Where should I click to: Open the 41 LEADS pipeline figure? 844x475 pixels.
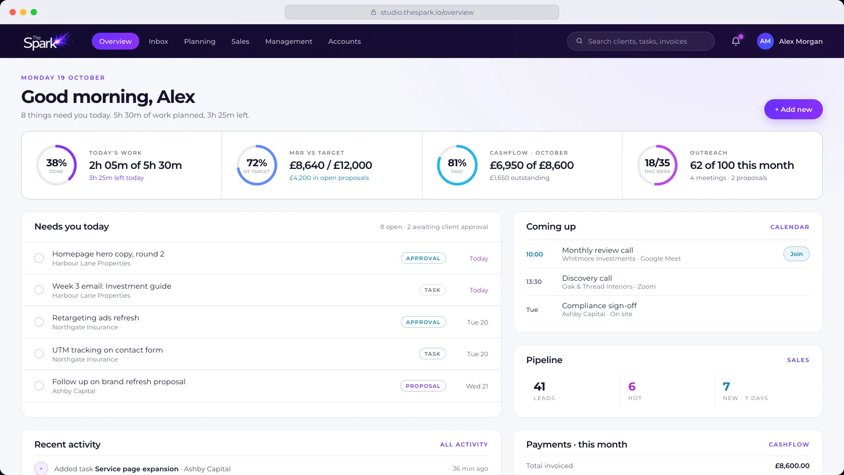(544, 391)
